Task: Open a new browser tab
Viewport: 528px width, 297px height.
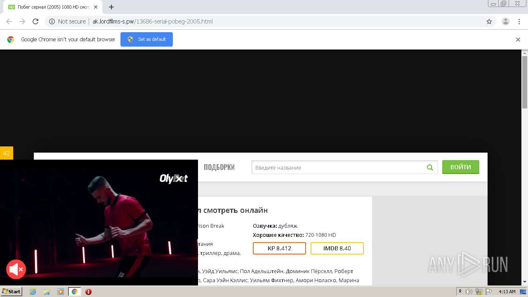Action: [x=111, y=7]
